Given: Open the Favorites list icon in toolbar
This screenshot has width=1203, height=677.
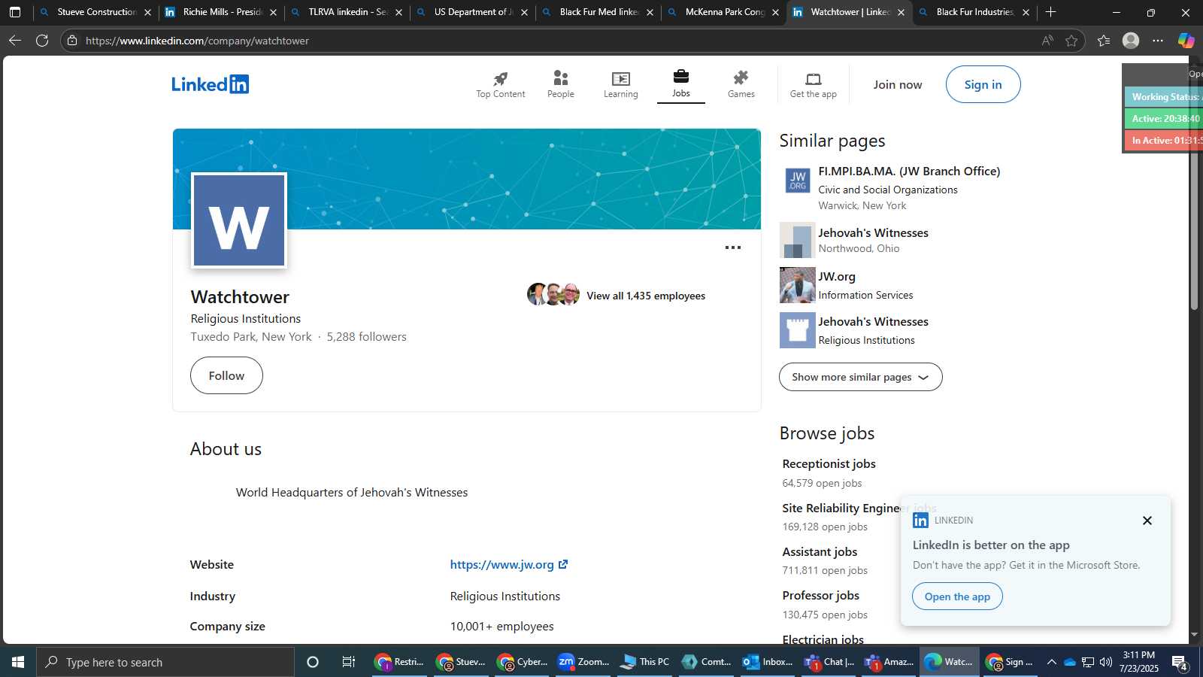Looking at the screenshot, I should pyautogui.click(x=1103, y=41).
